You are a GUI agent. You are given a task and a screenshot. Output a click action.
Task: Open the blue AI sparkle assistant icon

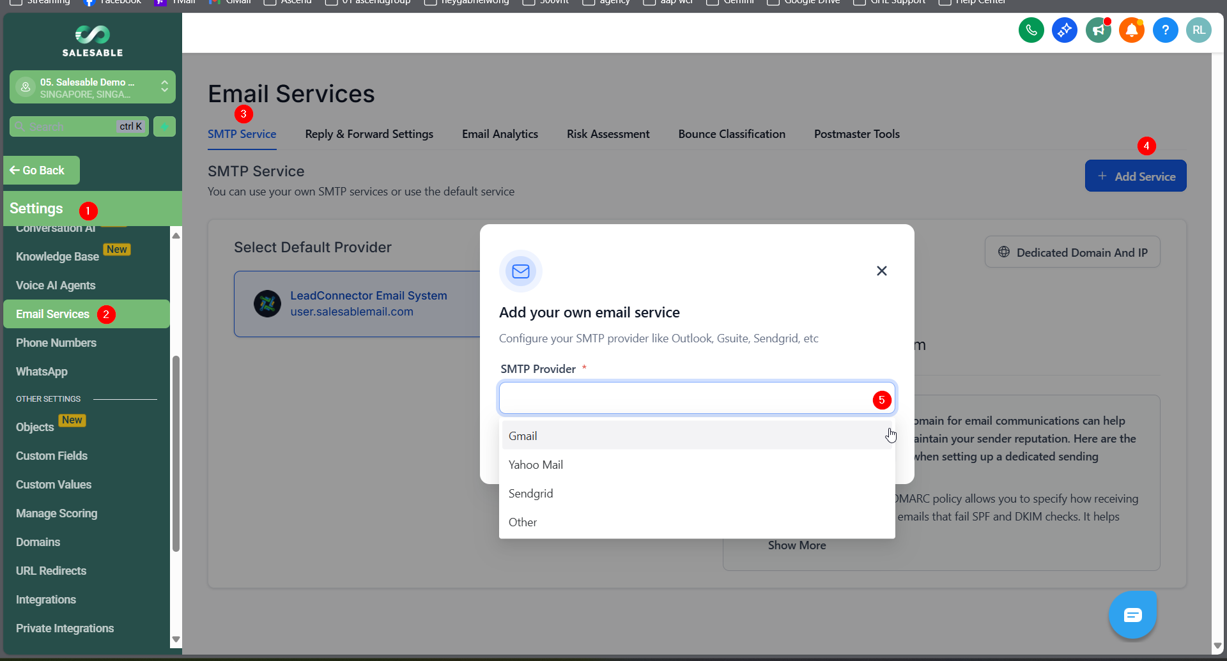click(1065, 30)
